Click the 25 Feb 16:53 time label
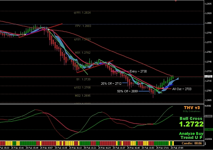 click(148, 148)
